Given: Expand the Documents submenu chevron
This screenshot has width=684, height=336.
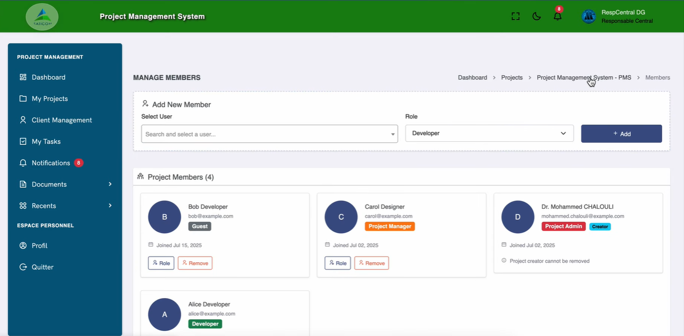Looking at the screenshot, I should 110,184.
